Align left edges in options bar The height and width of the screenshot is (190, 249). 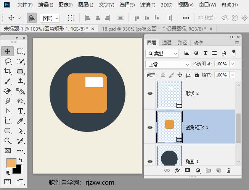click(88, 18)
